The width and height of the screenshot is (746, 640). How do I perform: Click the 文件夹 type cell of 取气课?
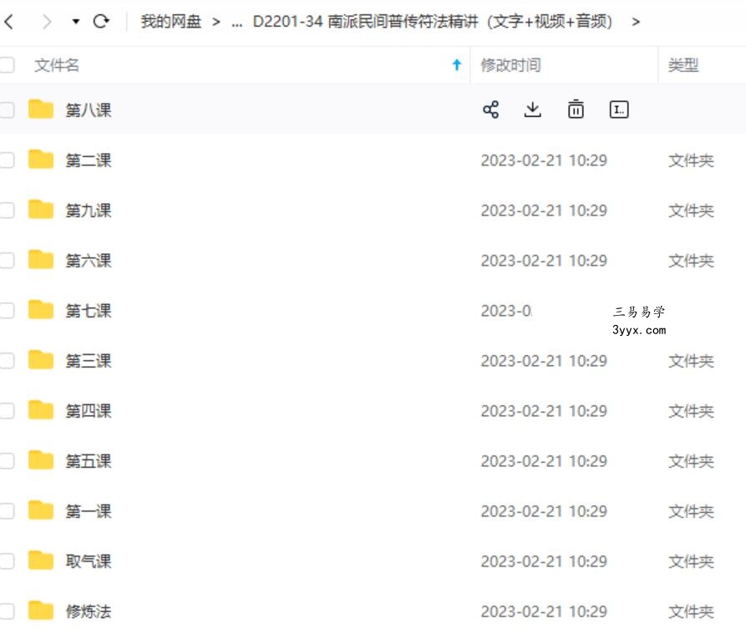tap(691, 561)
